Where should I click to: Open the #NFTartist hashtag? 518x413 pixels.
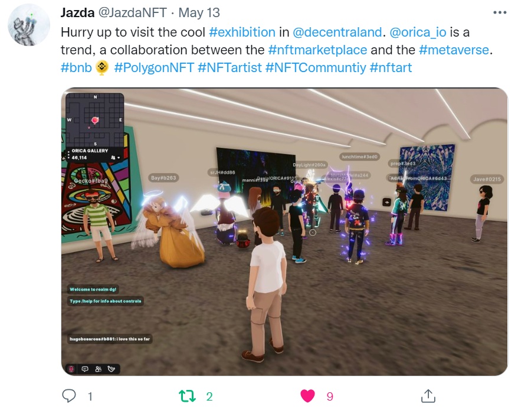[x=230, y=67]
